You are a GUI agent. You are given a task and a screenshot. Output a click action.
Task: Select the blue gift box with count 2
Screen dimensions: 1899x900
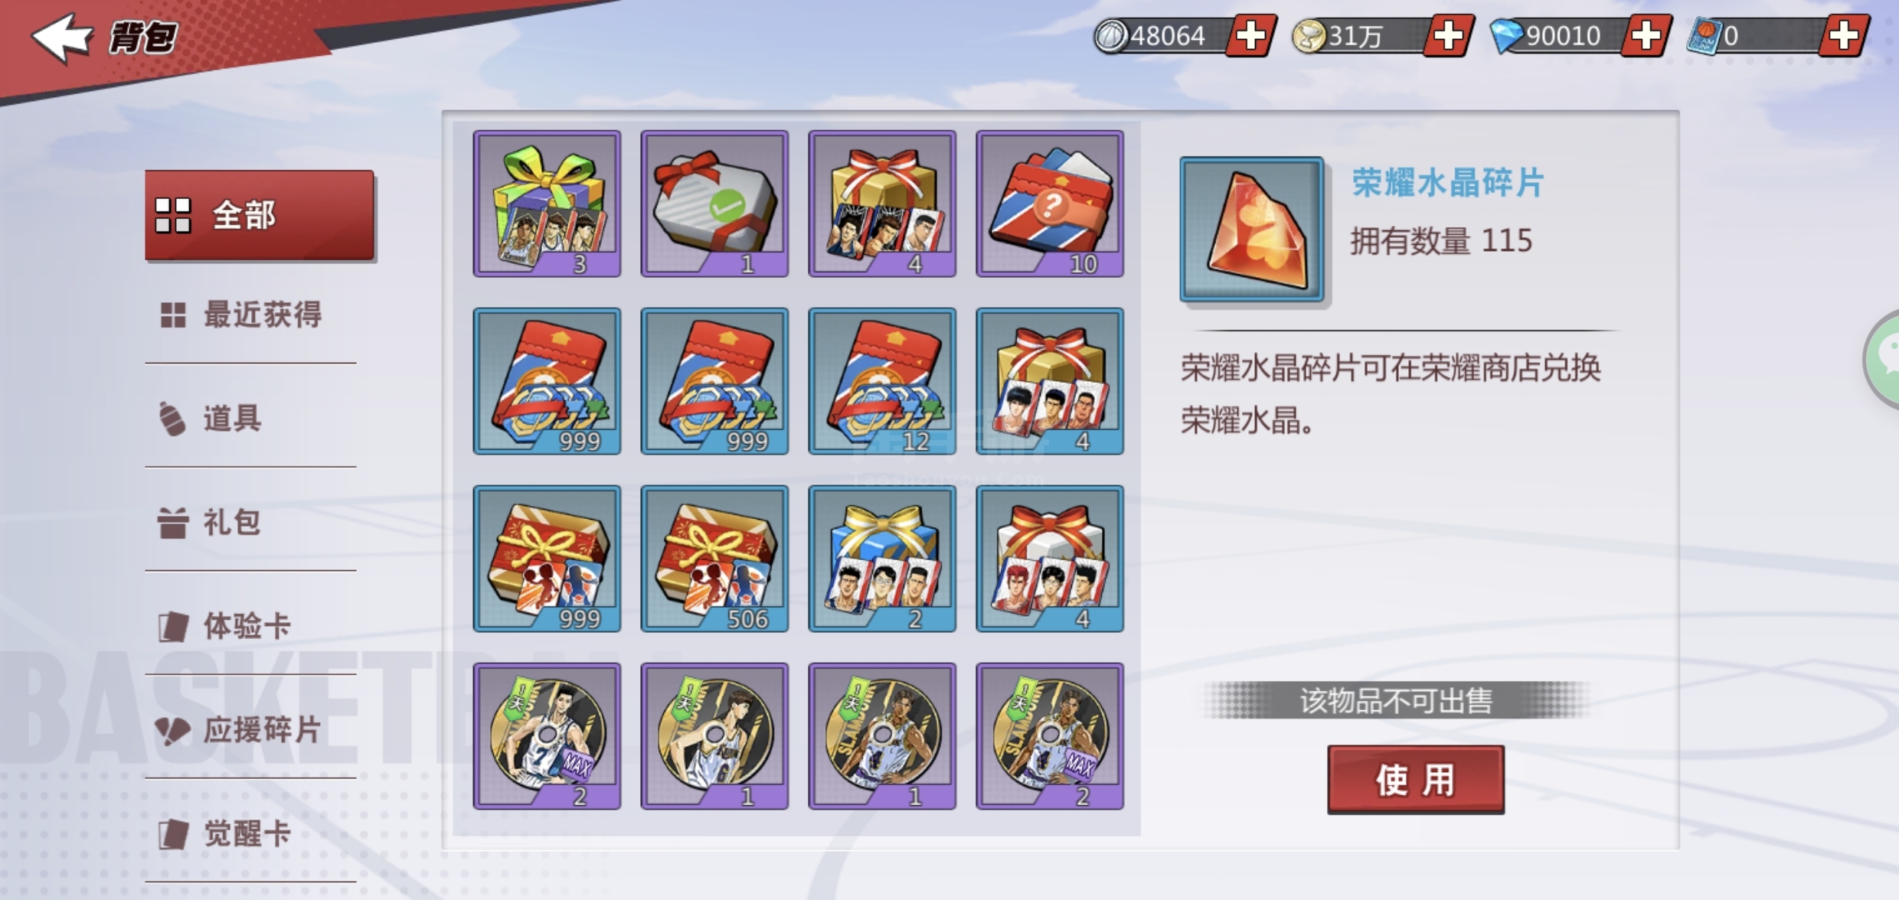tap(882, 559)
